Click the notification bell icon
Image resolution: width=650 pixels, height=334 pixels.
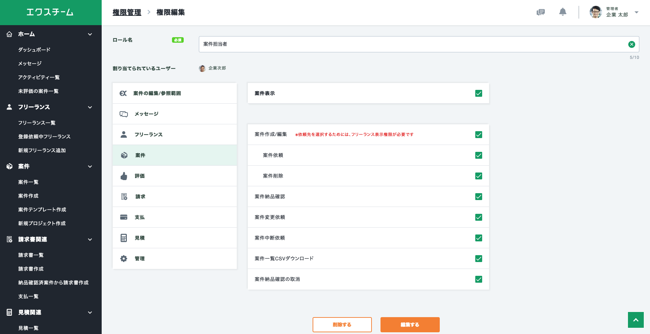(562, 12)
